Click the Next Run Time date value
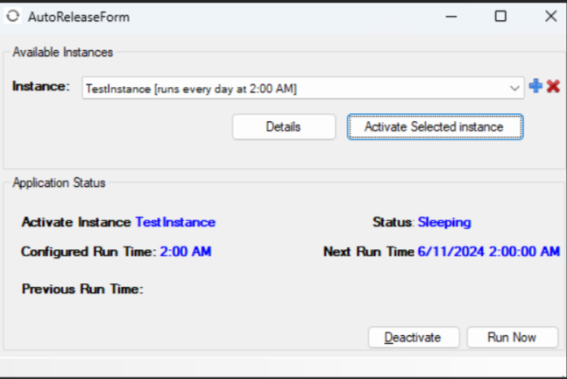This screenshot has width=567, height=379. [489, 251]
